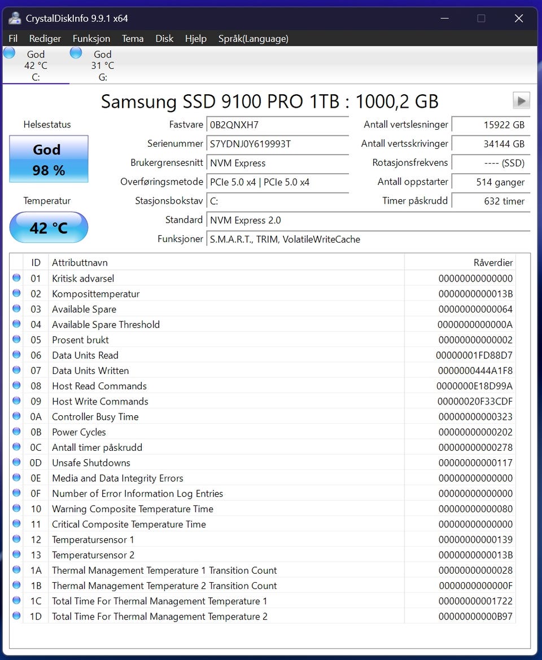Screen dimensions: 542x660
Task: Select the Total Time For Thermal Management Temperature 1 row
Action: pos(263,601)
